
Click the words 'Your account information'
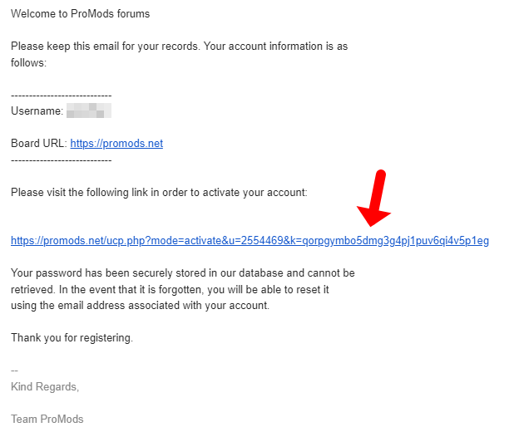tap(268, 47)
